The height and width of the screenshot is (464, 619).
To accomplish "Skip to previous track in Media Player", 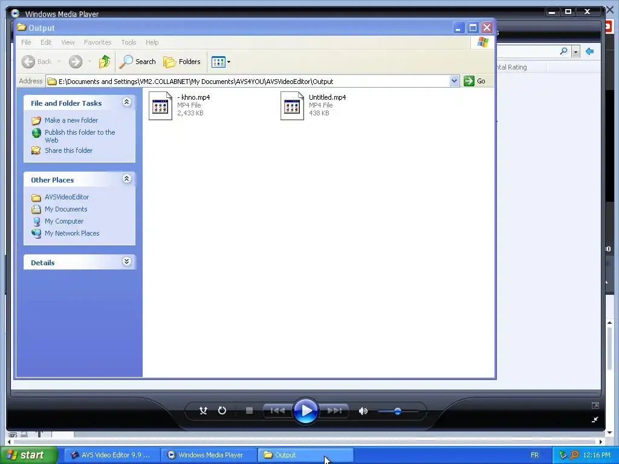I will pyautogui.click(x=277, y=411).
